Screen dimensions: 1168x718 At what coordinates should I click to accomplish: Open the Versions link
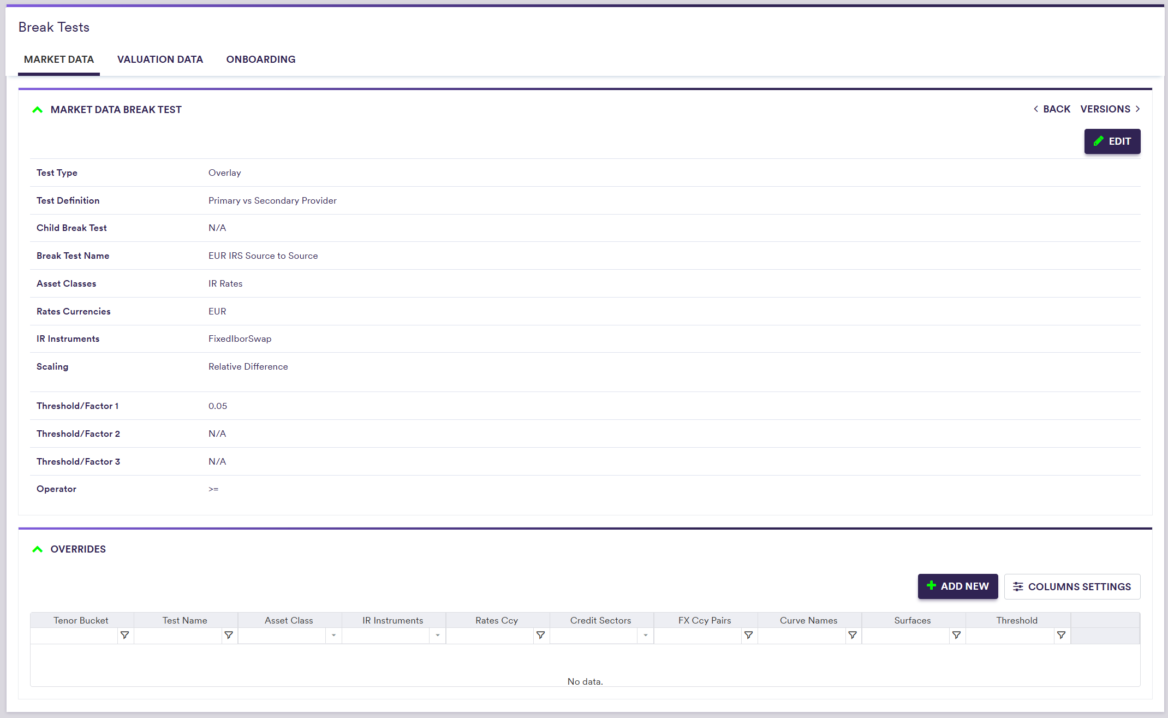(x=1110, y=109)
